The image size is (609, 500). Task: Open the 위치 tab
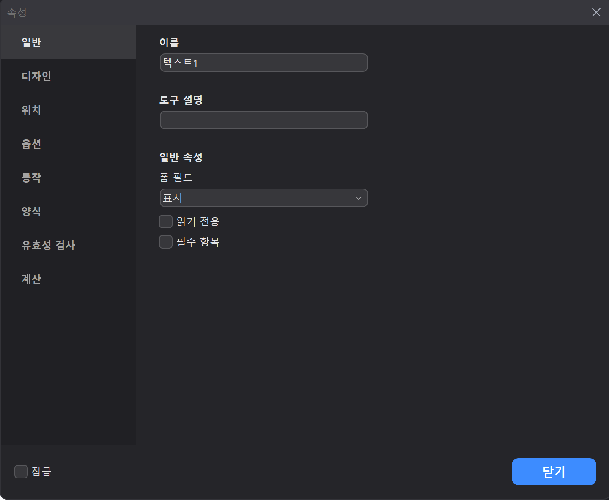coord(68,110)
